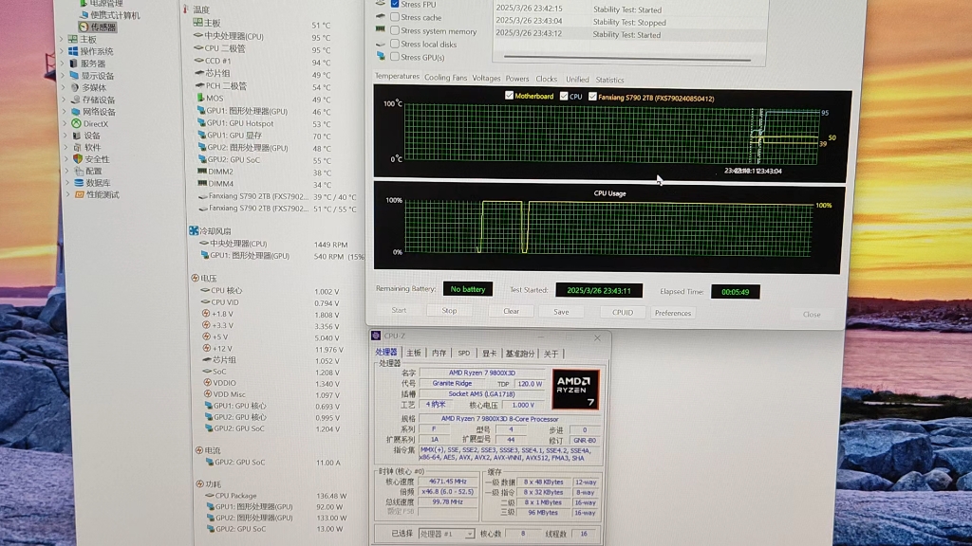Image resolution: width=972 pixels, height=546 pixels.
Task: Expand the 存储设备 tree node
Action: (64, 100)
